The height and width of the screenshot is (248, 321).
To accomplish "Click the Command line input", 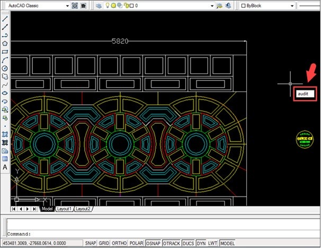I will pos(164,234).
